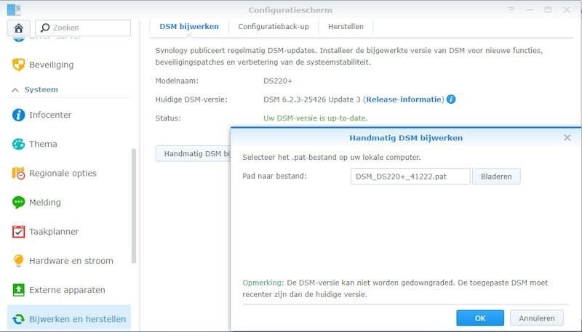The image size is (582, 332).
Task: Open the Infocenter info icon
Action: [x=18, y=115]
